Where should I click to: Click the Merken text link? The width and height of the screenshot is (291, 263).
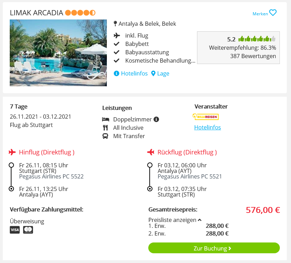(260, 14)
